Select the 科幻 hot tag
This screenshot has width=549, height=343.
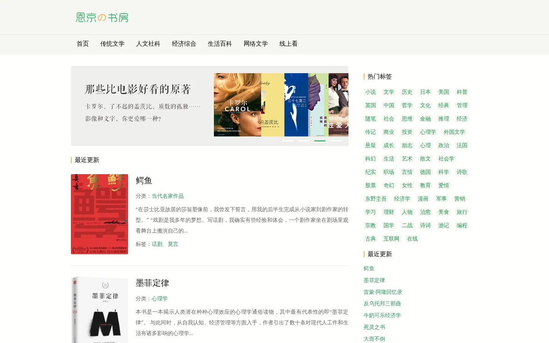(x=371, y=159)
